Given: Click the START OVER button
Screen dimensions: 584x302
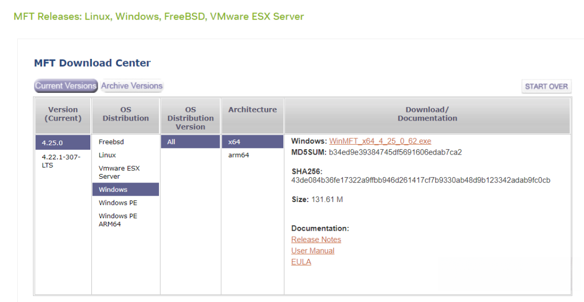Looking at the screenshot, I should click(x=546, y=86).
